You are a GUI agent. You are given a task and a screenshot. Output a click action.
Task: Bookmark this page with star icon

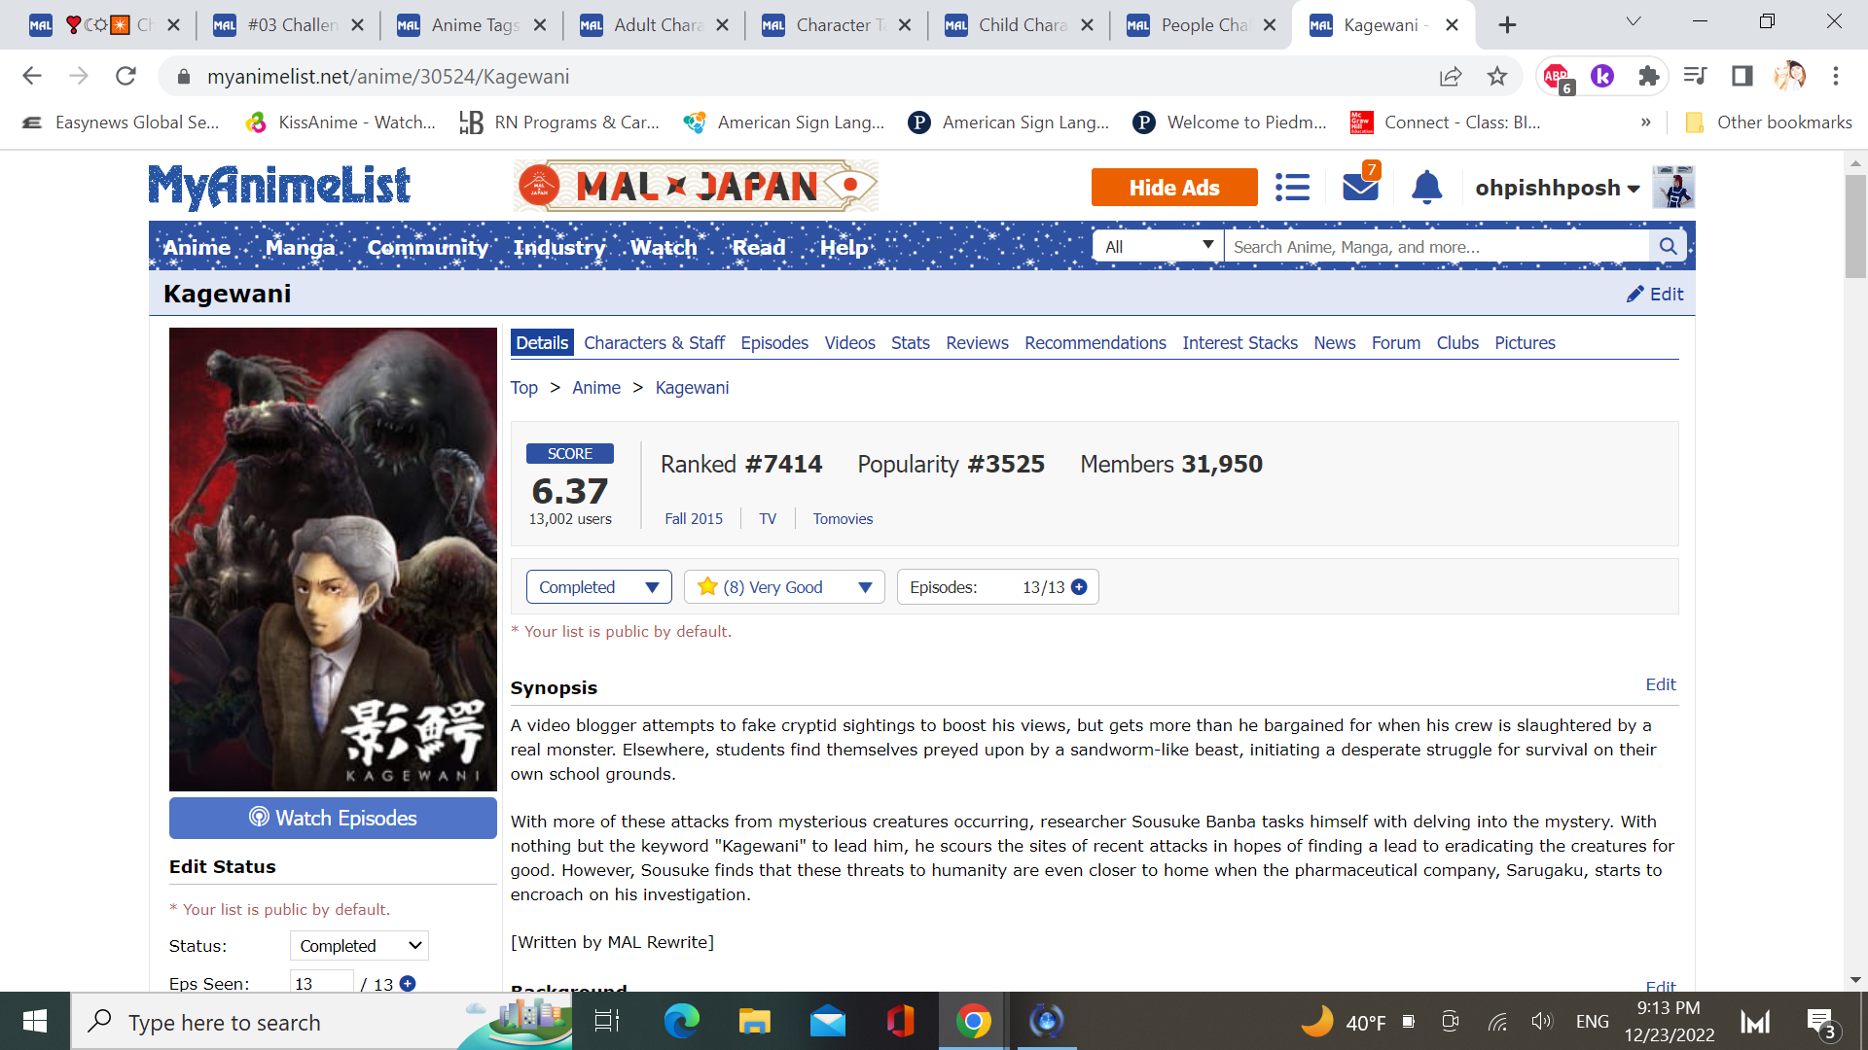click(1496, 76)
